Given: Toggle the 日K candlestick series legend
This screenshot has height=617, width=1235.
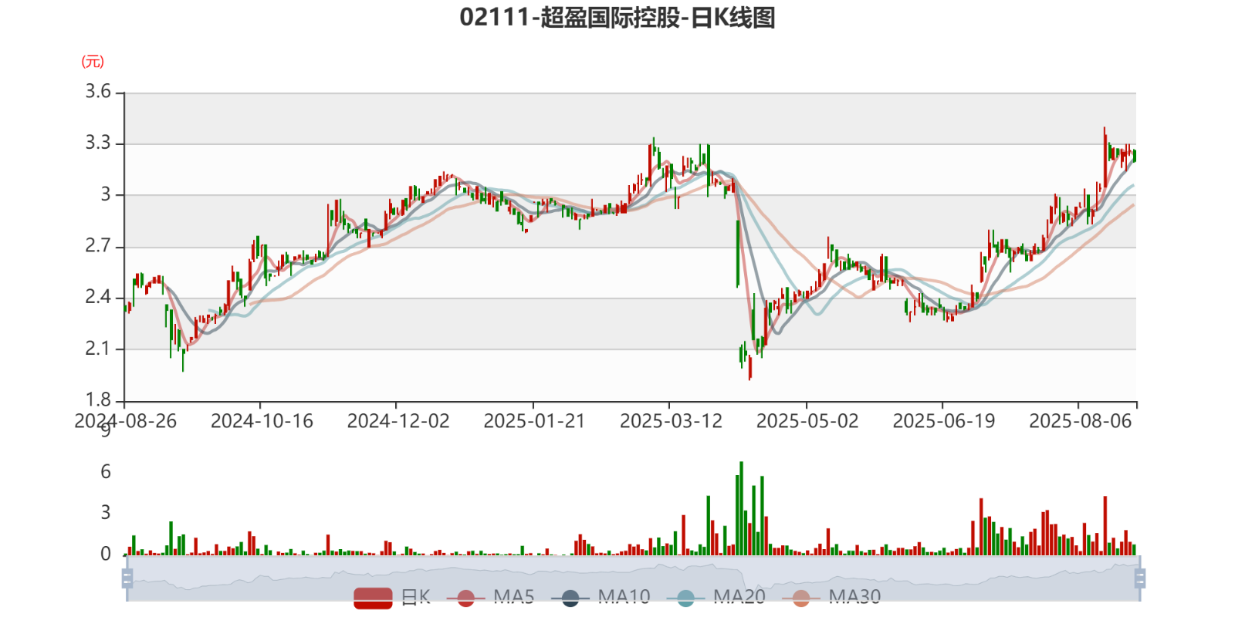Looking at the screenshot, I should 392,597.
